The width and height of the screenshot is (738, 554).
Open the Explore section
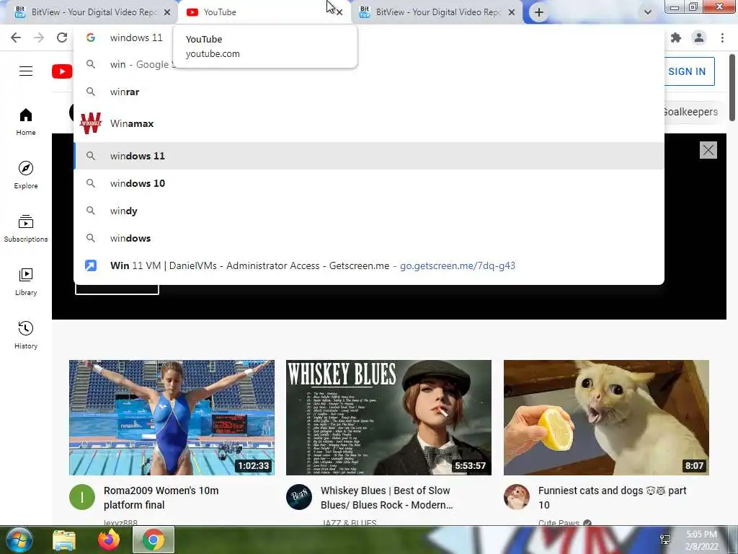click(x=26, y=175)
